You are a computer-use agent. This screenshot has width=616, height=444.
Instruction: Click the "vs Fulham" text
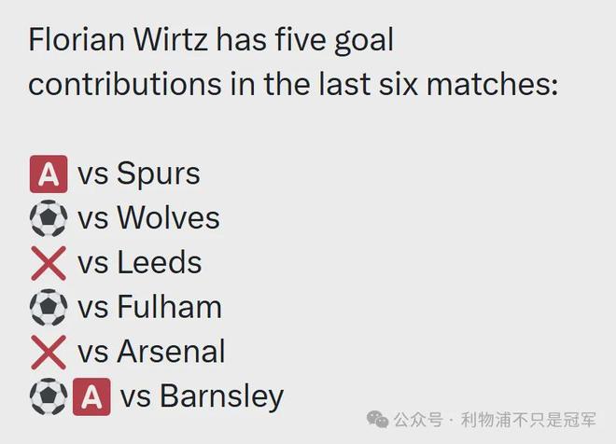[x=150, y=307]
